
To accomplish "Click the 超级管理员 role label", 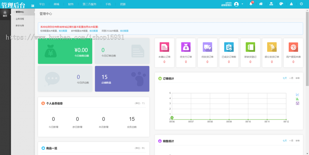I will [226, 5].
